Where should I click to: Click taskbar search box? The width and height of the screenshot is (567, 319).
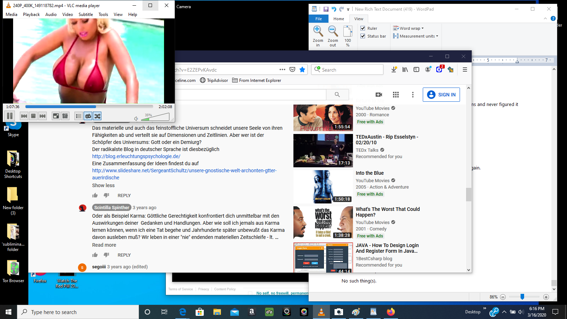(78, 312)
